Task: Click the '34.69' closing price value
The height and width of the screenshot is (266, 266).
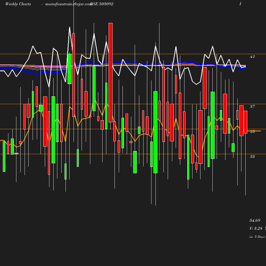Action: [255, 220]
